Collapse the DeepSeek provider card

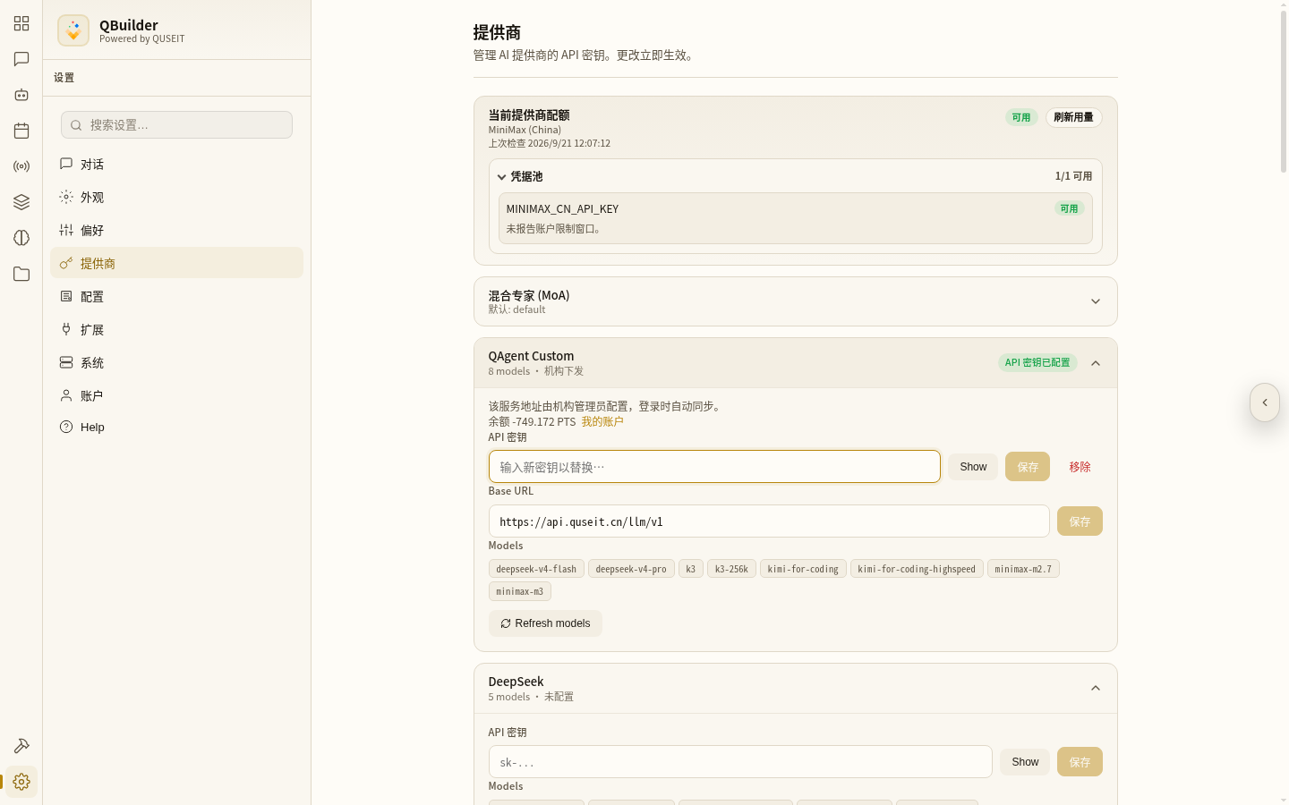click(x=1096, y=689)
